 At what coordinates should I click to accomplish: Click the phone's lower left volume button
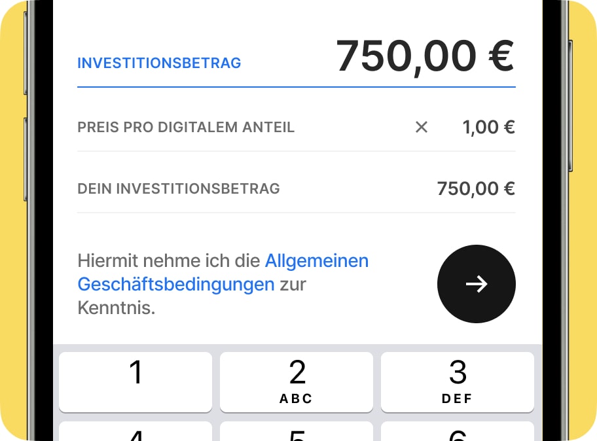(26, 159)
